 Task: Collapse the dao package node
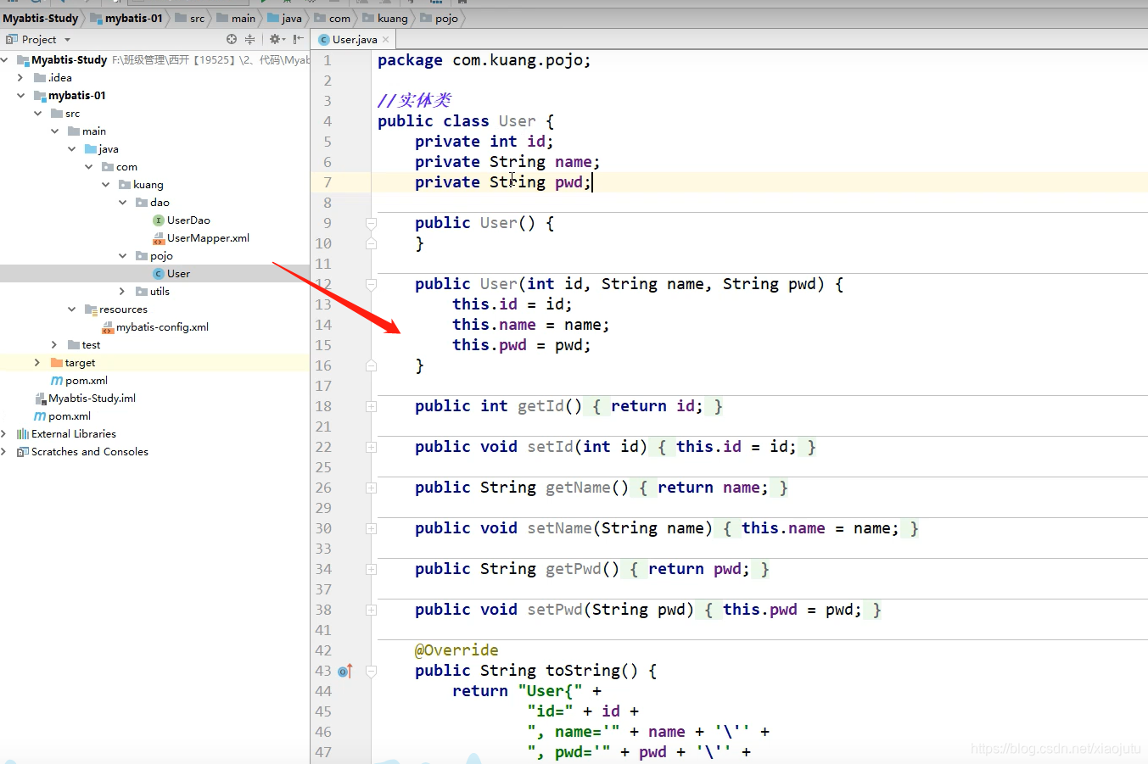tap(123, 203)
